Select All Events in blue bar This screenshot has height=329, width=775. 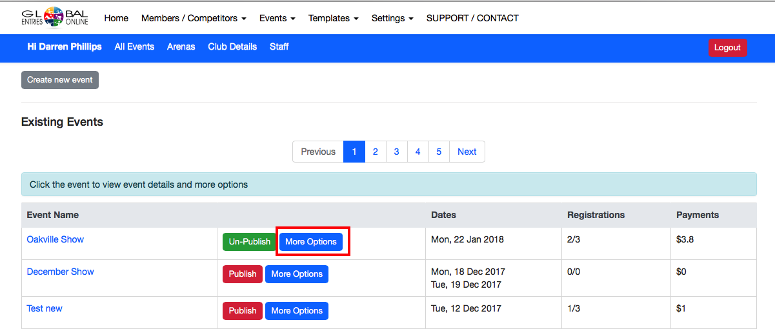click(134, 46)
